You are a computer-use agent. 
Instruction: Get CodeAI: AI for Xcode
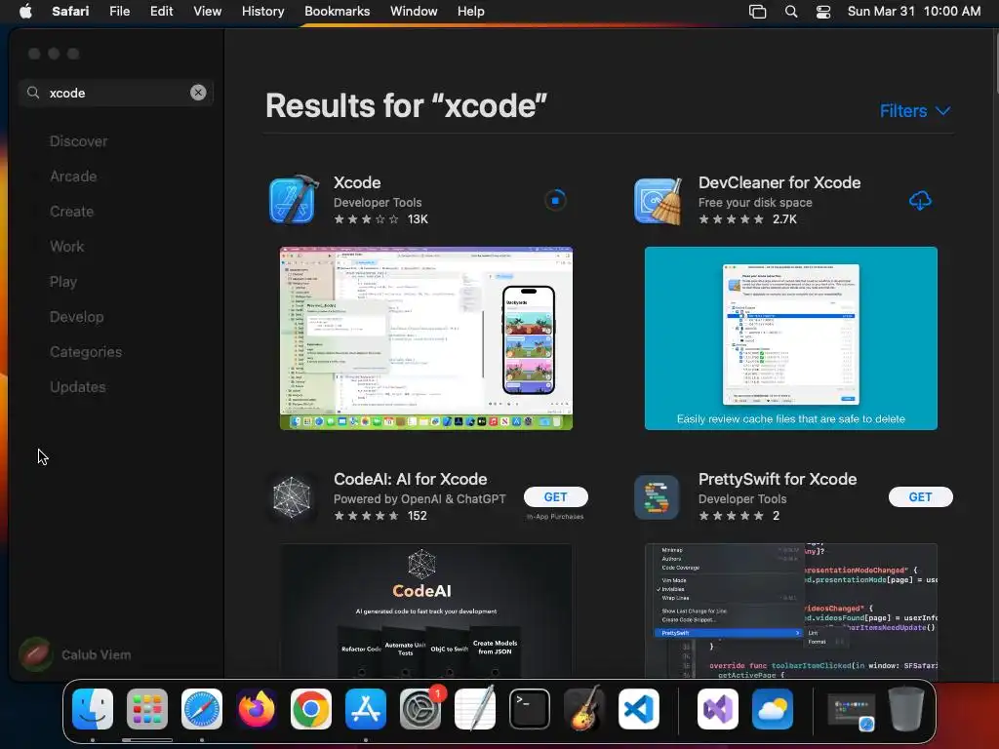(555, 496)
